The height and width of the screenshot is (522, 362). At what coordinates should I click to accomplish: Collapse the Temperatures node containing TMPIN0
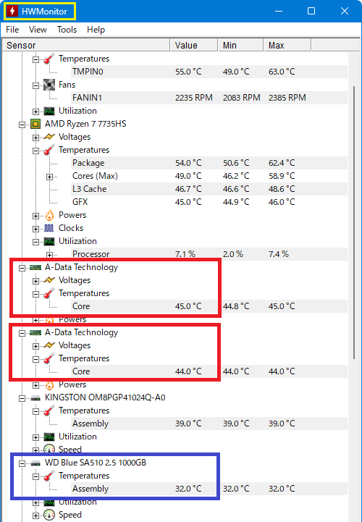35,59
